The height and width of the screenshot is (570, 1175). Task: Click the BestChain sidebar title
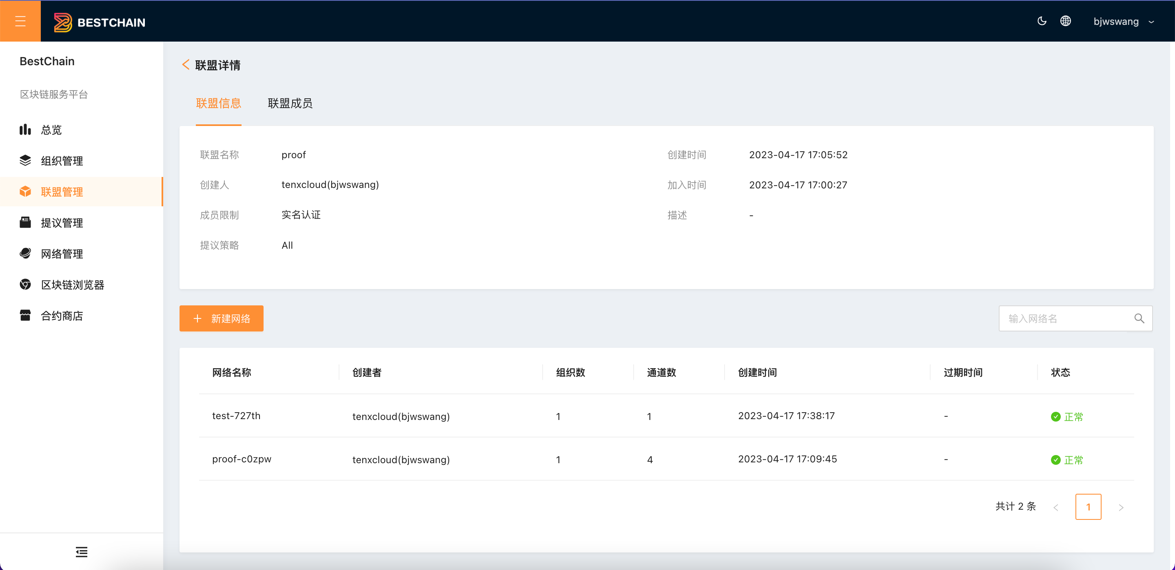47,61
